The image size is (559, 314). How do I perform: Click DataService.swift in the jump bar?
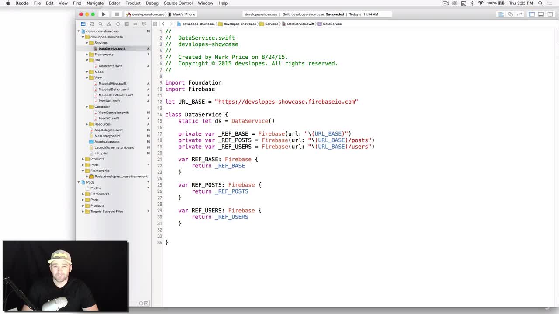coord(298,24)
